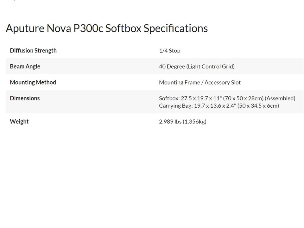This screenshot has width=304, height=228.
Task: Click the (Assembled) text in Dimensions row
Action: [280, 98]
